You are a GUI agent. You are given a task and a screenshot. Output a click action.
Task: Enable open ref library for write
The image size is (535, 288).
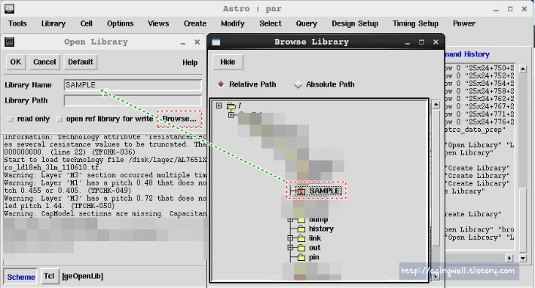pos(60,119)
